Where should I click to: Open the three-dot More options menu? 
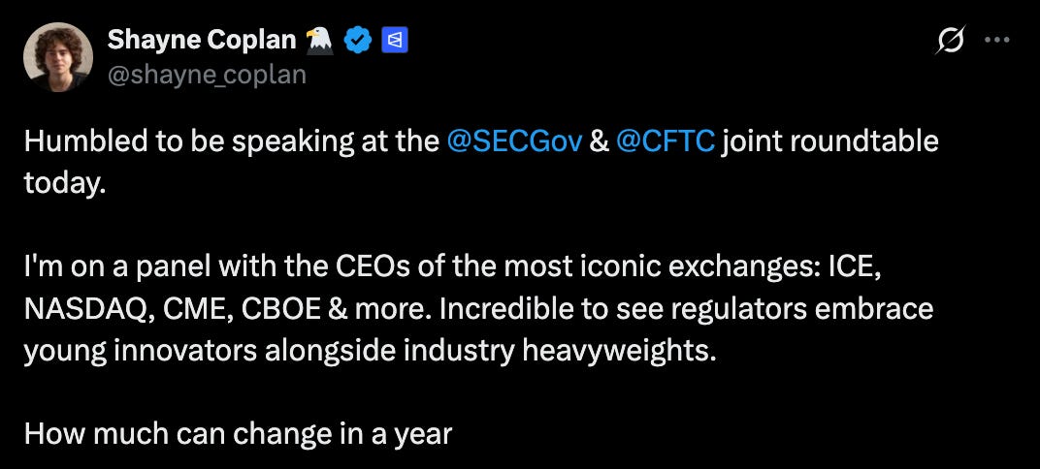996,41
